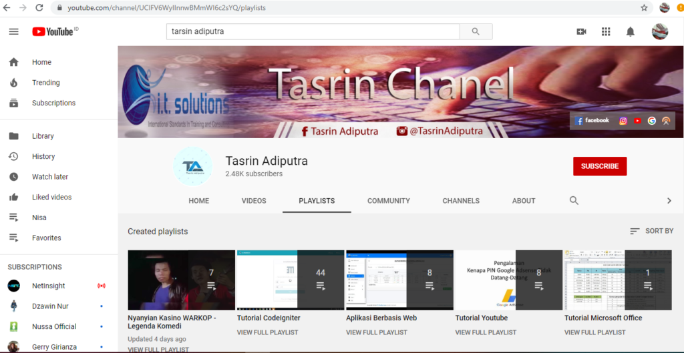Open the account avatar in YouTube header

click(x=659, y=31)
